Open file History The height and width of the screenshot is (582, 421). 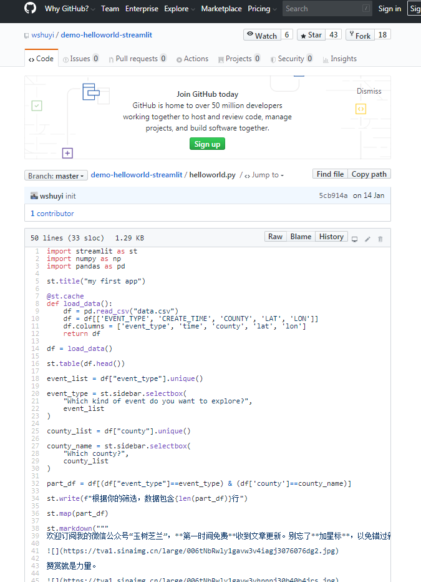[331, 237]
